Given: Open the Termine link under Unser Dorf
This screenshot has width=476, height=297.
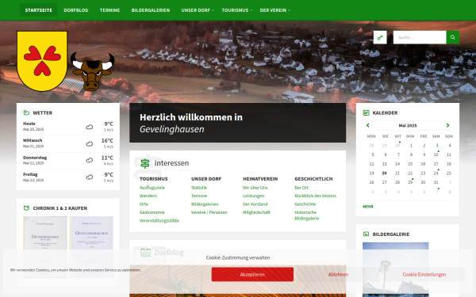Looking at the screenshot, I should pyautogui.click(x=199, y=196).
